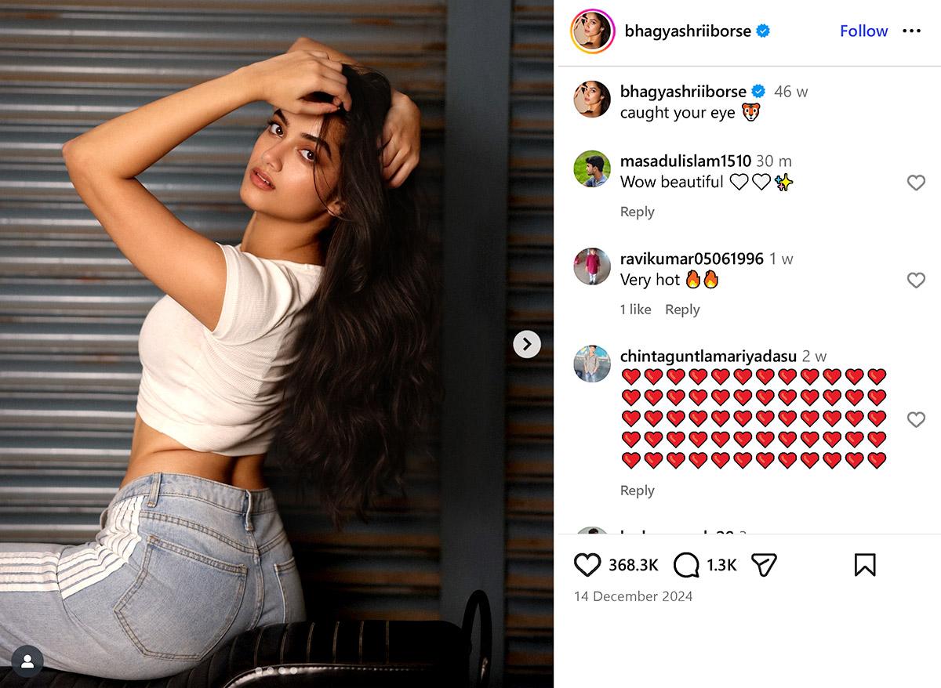Open the chintaguntlamariyadasu username profile link

click(x=708, y=357)
